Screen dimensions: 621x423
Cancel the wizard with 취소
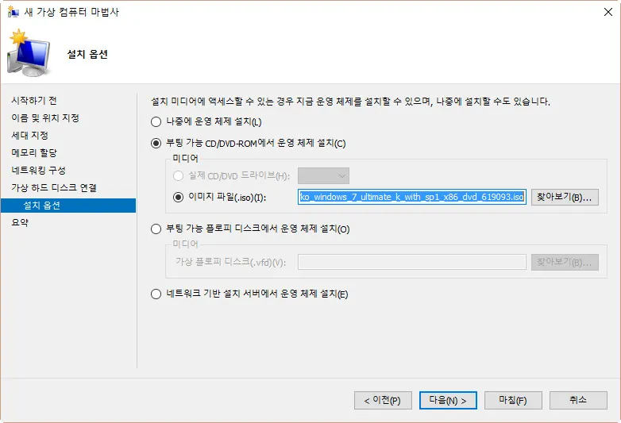click(578, 401)
